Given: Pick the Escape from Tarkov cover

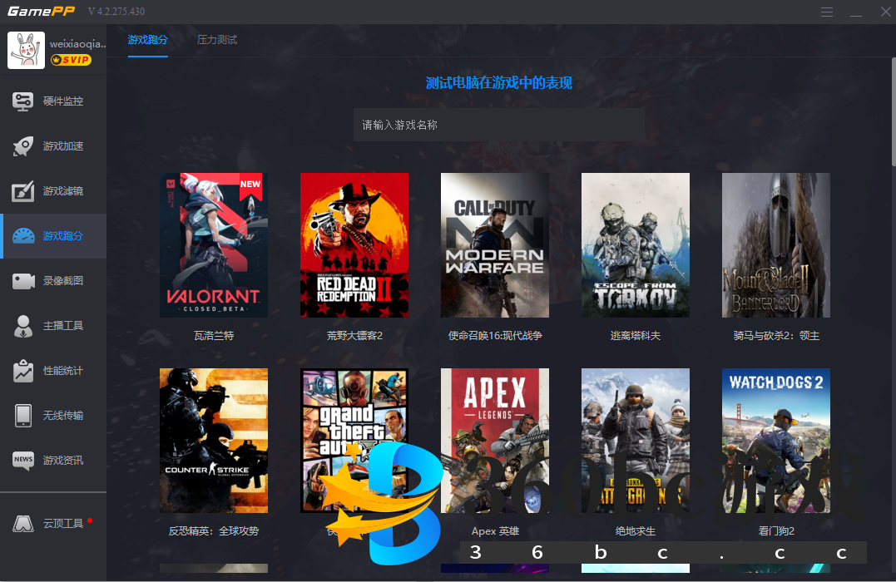Looking at the screenshot, I should pos(636,244).
